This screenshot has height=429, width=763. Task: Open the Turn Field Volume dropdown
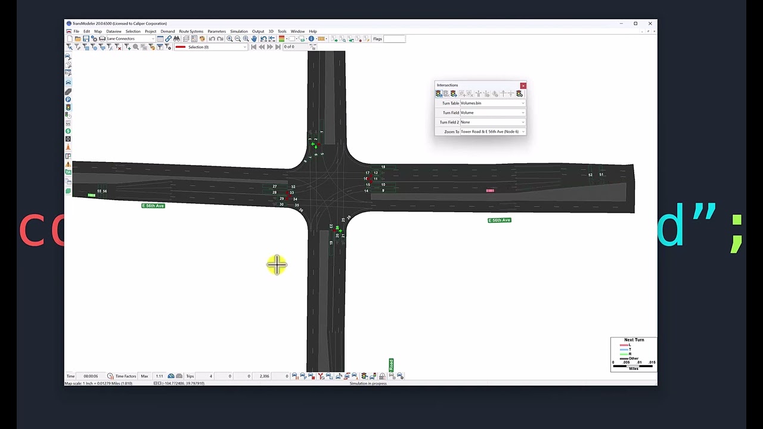click(492, 113)
